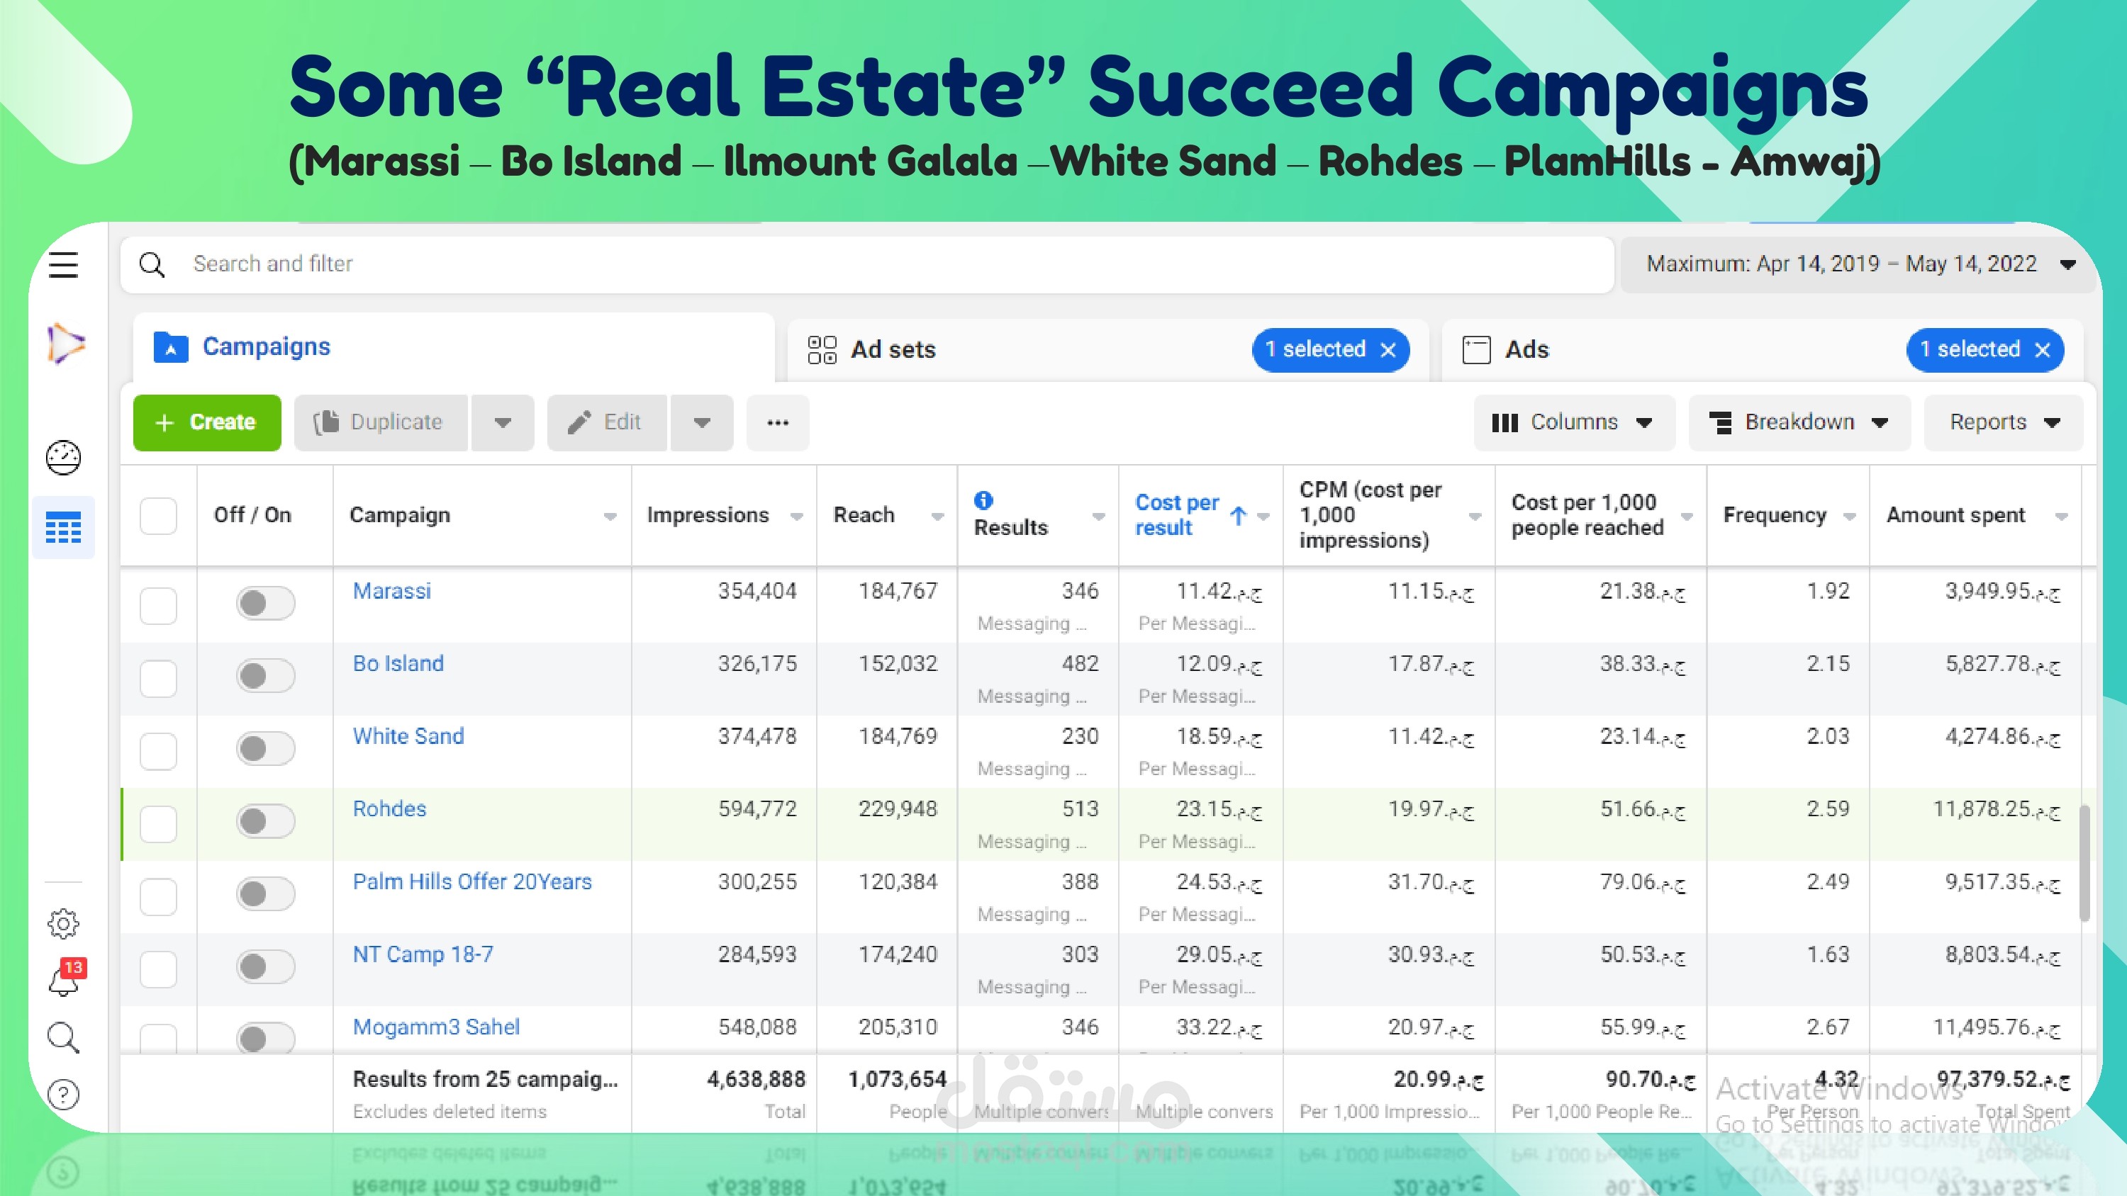This screenshot has height=1196, width=2127.
Task: Clear the Ads 1 selected filter
Action: pos(2043,350)
